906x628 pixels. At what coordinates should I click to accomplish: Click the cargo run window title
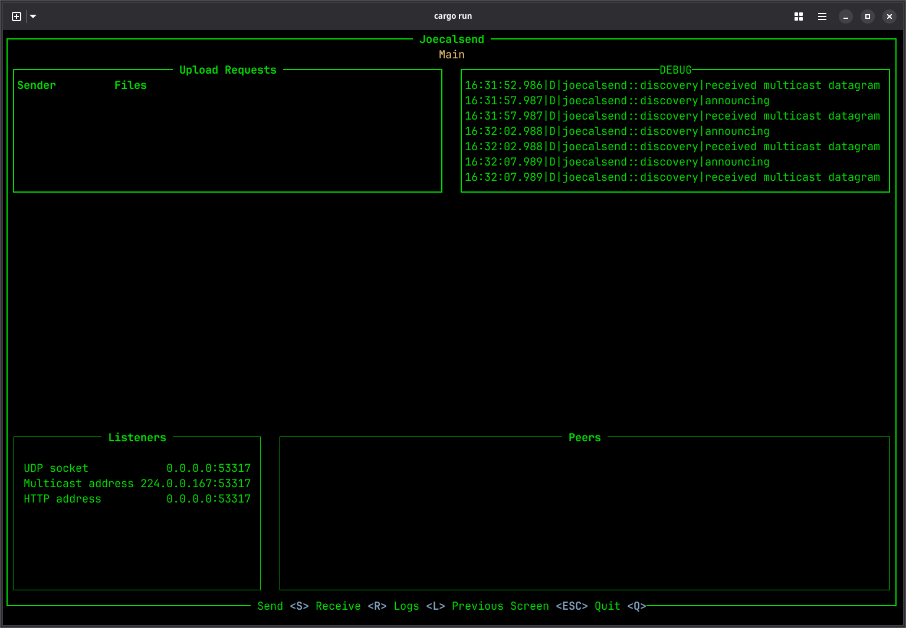tap(453, 16)
